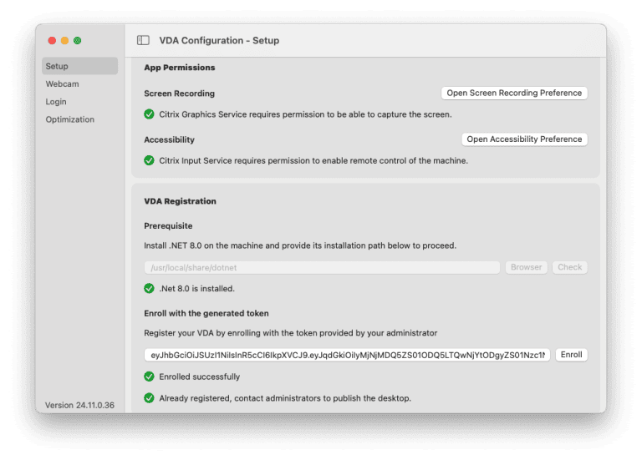The width and height of the screenshot is (642, 460).
Task: Switch to Login section in sidebar
Action: 56,102
